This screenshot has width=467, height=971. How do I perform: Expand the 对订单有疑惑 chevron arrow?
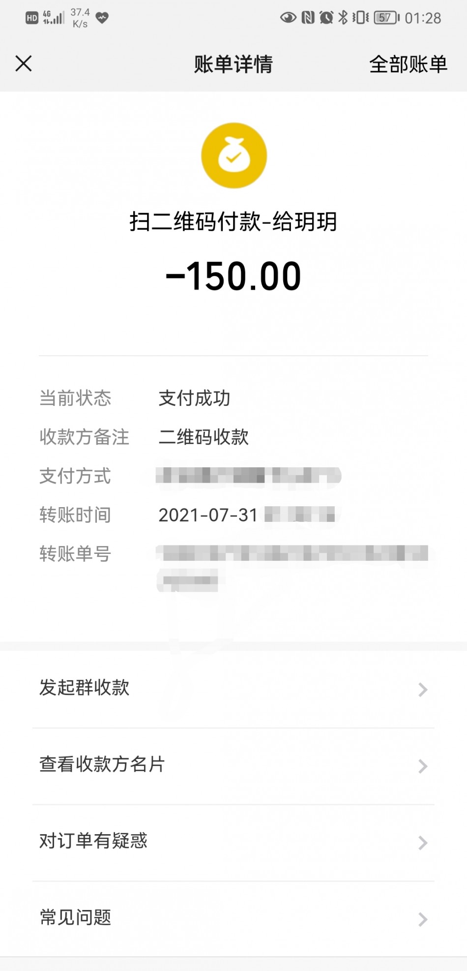(423, 843)
